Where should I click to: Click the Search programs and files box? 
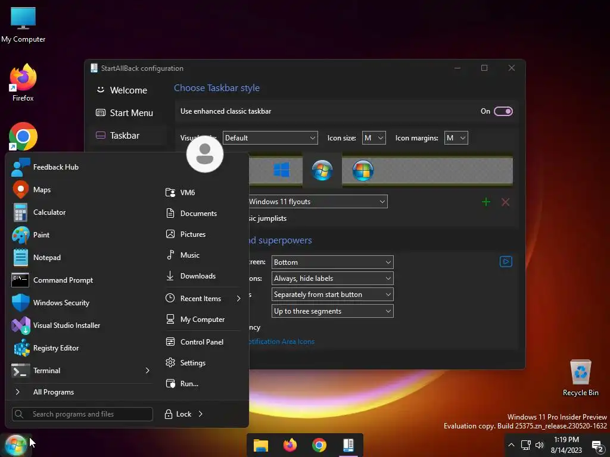pyautogui.click(x=82, y=414)
